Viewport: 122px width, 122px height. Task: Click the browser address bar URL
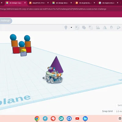pyautogui.click(x=53, y=9)
